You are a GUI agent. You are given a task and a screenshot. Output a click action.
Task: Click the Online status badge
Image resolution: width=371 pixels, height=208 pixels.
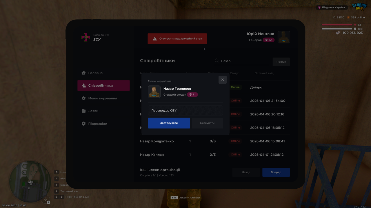(x=235, y=87)
